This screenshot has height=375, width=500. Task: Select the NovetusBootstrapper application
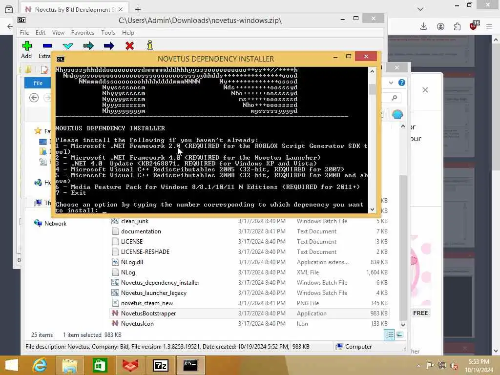click(250, 313)
